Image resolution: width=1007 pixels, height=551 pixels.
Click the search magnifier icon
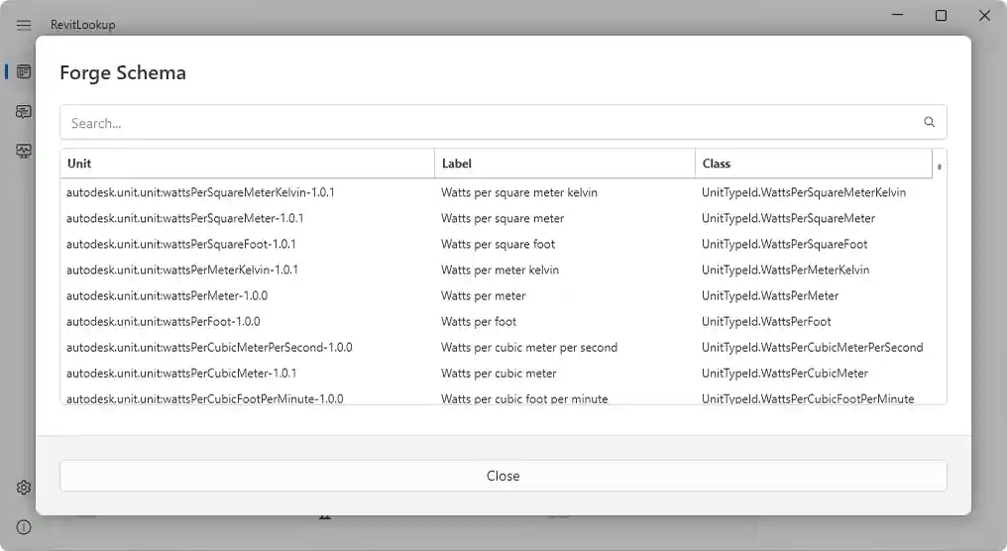click(x=929, y=123)
